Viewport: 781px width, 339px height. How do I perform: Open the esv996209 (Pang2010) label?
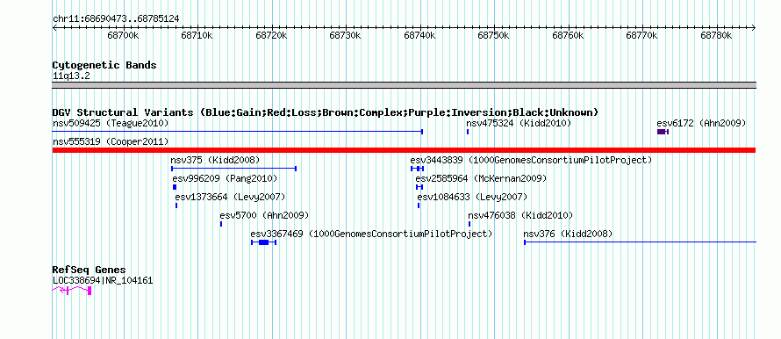[225, 178]
